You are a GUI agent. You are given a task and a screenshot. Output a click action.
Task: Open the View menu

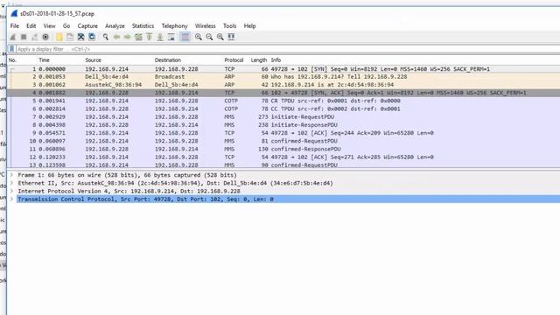(49, 26)
